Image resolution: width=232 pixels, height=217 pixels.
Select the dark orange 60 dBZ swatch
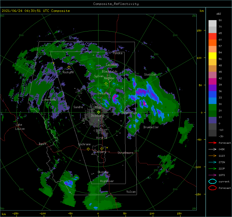coord(212,43)
